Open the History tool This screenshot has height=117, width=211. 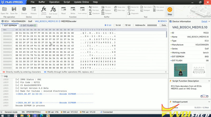pyautogui.click(x=33, y=10)
